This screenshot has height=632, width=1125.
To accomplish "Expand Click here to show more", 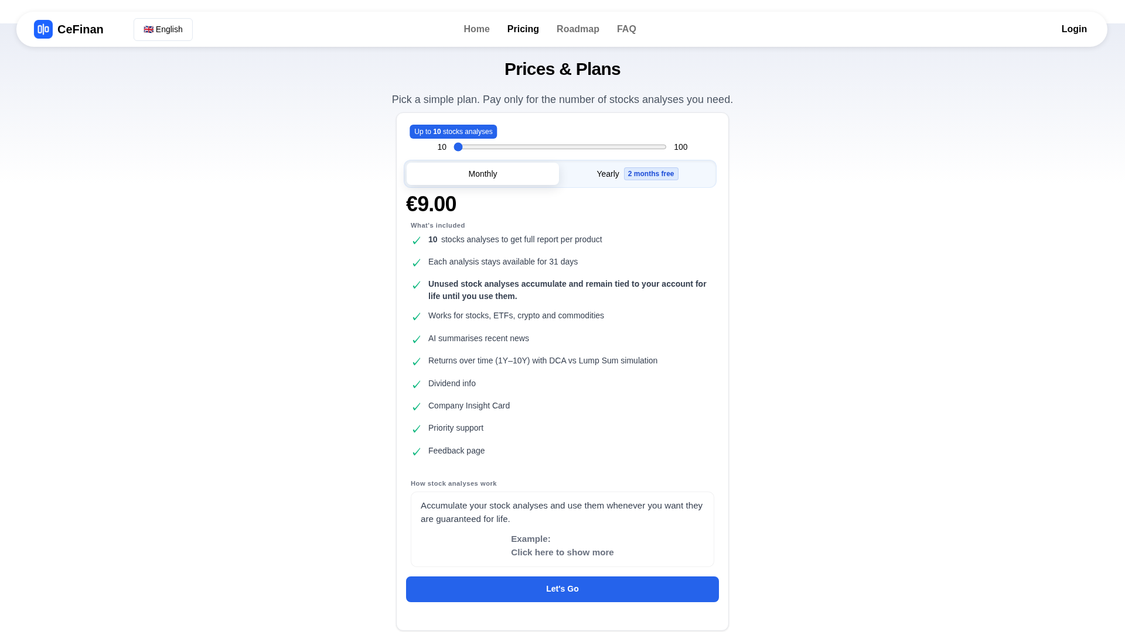I will click(x=562, y=552).
